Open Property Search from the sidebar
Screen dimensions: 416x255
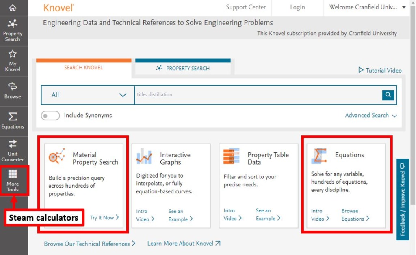pos(13,30)
